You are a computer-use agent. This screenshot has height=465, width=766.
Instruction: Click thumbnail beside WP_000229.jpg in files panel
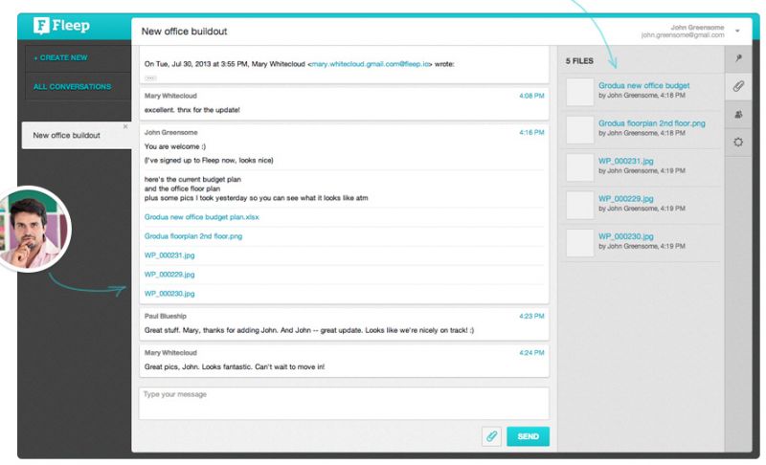point(580,205)
